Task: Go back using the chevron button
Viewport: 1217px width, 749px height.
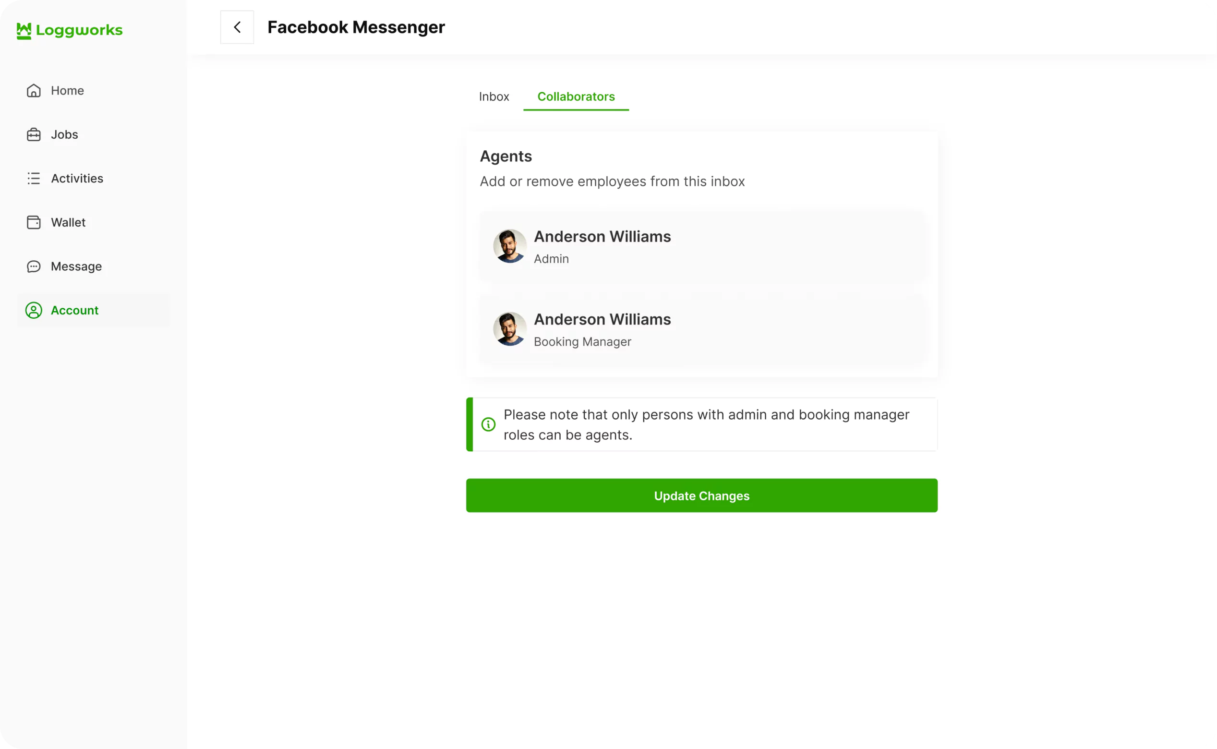Action: 237,27
